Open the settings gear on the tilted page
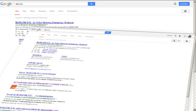The width and height of the screenshot is (196, 111). click(187, 41)
